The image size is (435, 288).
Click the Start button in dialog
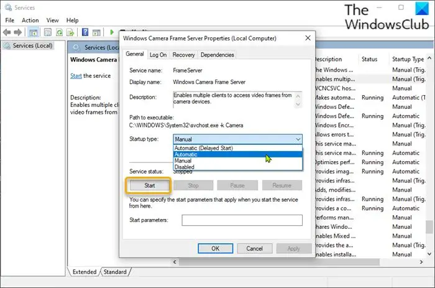pyautogui.click(x=149, y=185)
